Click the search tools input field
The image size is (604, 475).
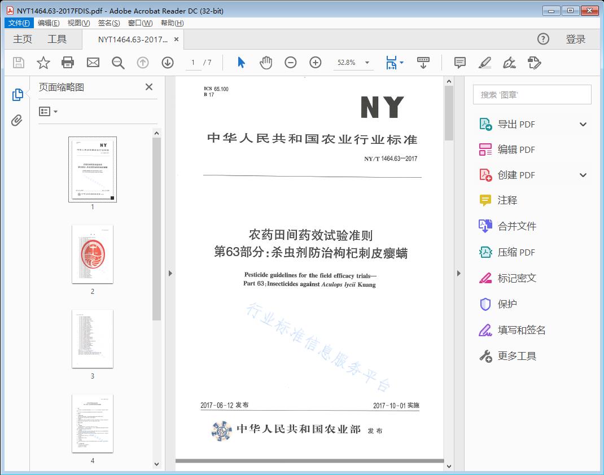click(532, 95)
